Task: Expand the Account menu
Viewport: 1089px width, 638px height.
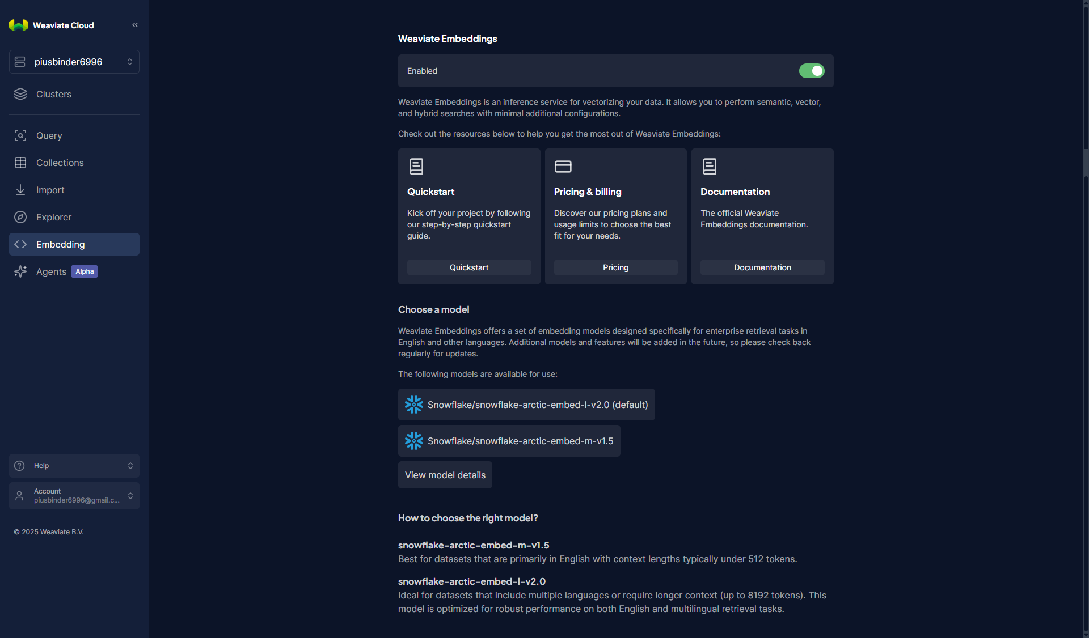Action: pyautogui.click(x=74, y=496)
